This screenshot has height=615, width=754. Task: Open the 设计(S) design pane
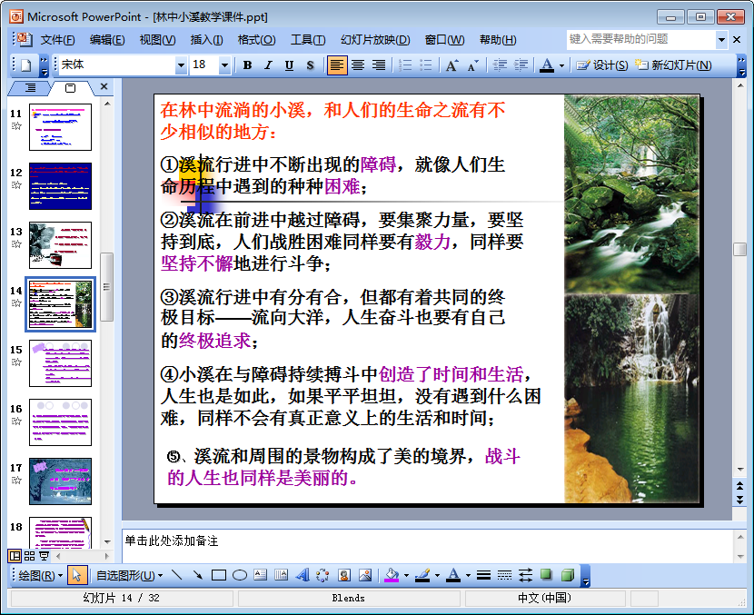[602, 64]
